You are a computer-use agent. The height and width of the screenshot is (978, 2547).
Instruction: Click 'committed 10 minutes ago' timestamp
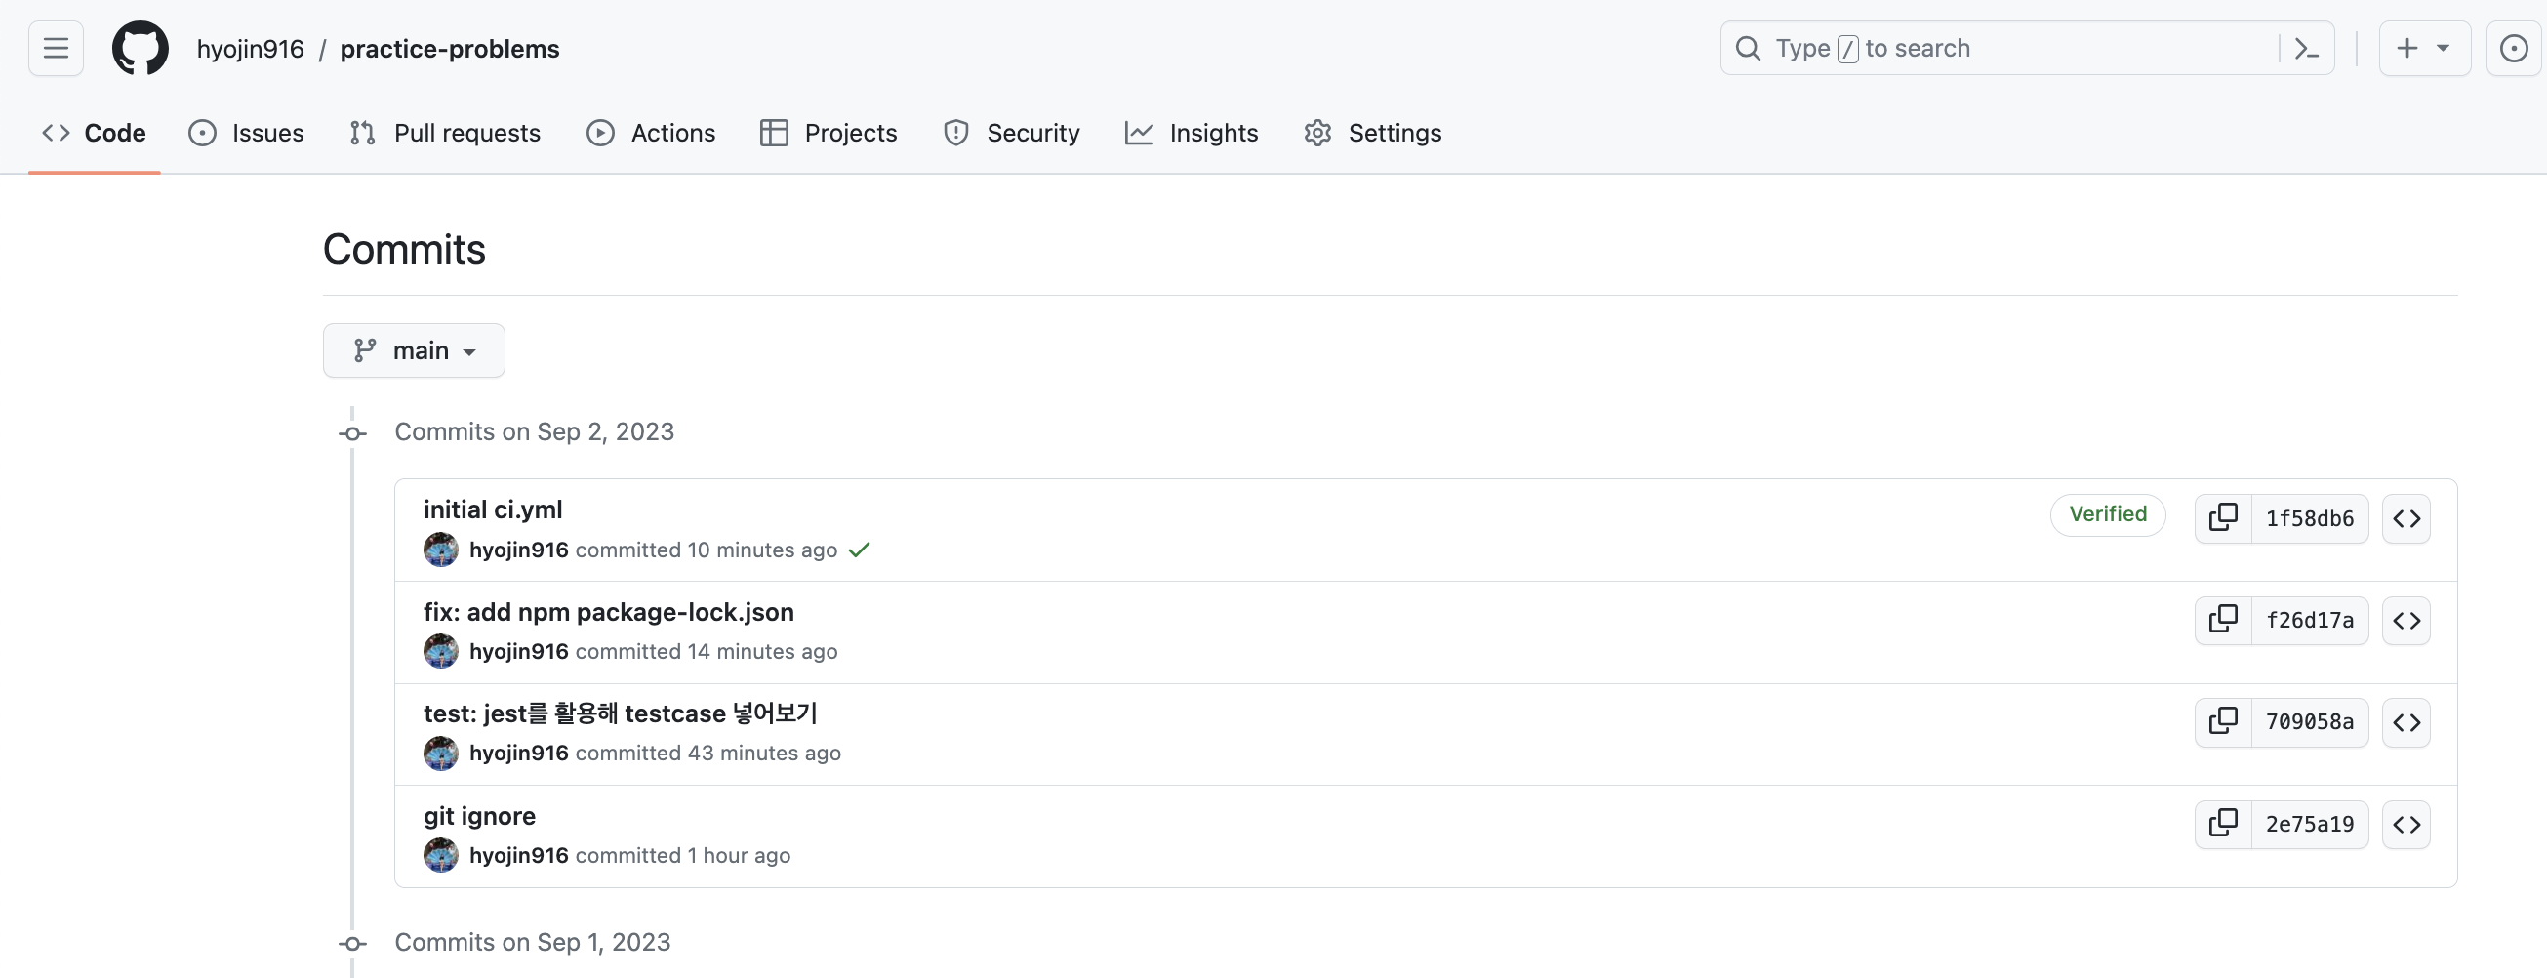pos(706,550)
